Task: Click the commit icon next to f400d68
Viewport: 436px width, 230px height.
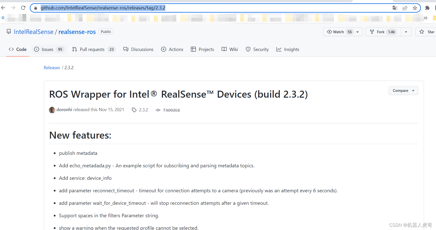Action: (158, 110)
